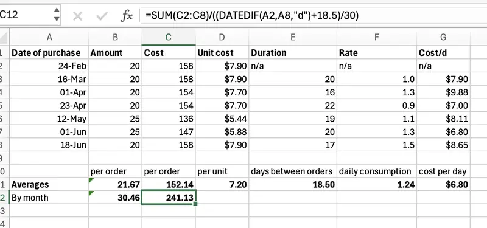
Task: Click the duration cell showing 19
Action: click(x=293, y=119)
